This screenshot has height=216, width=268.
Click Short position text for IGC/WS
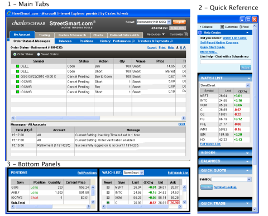[35, 198]
